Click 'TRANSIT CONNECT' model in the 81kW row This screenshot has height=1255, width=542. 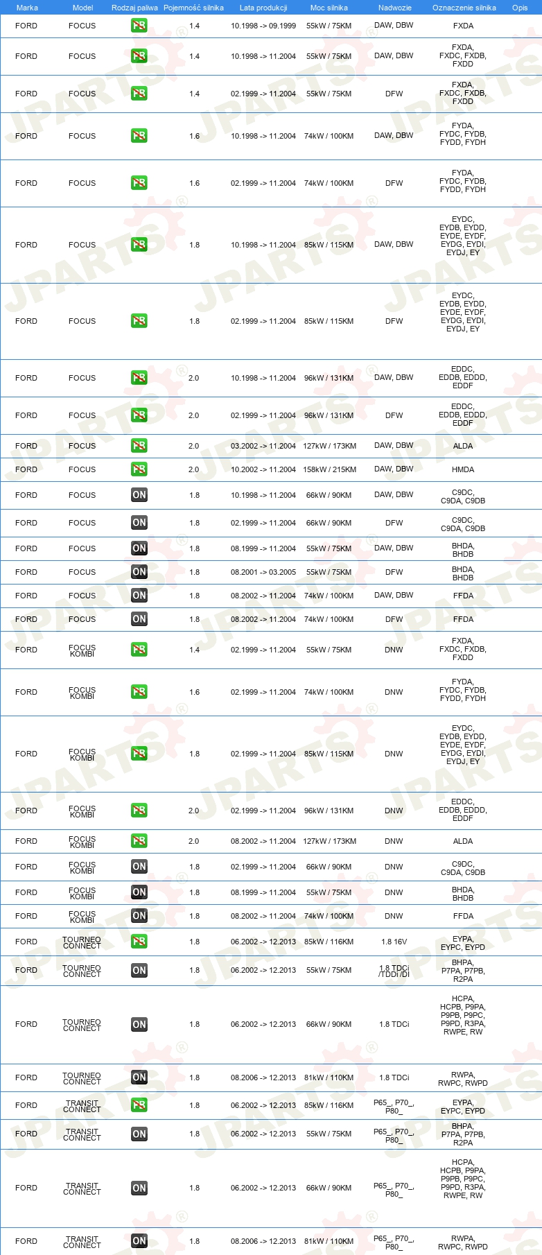[82, 1242]
